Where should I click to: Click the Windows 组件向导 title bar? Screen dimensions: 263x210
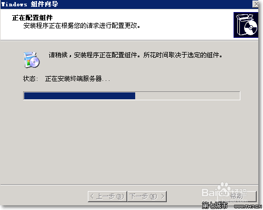(x=126, y=4)
